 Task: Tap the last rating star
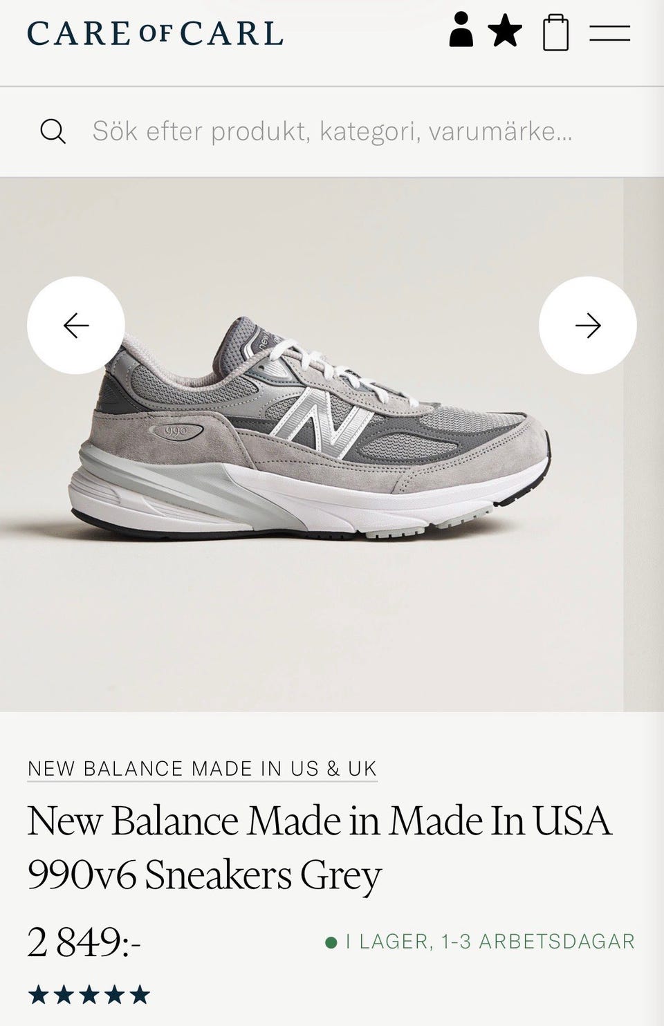coord(140,995)
